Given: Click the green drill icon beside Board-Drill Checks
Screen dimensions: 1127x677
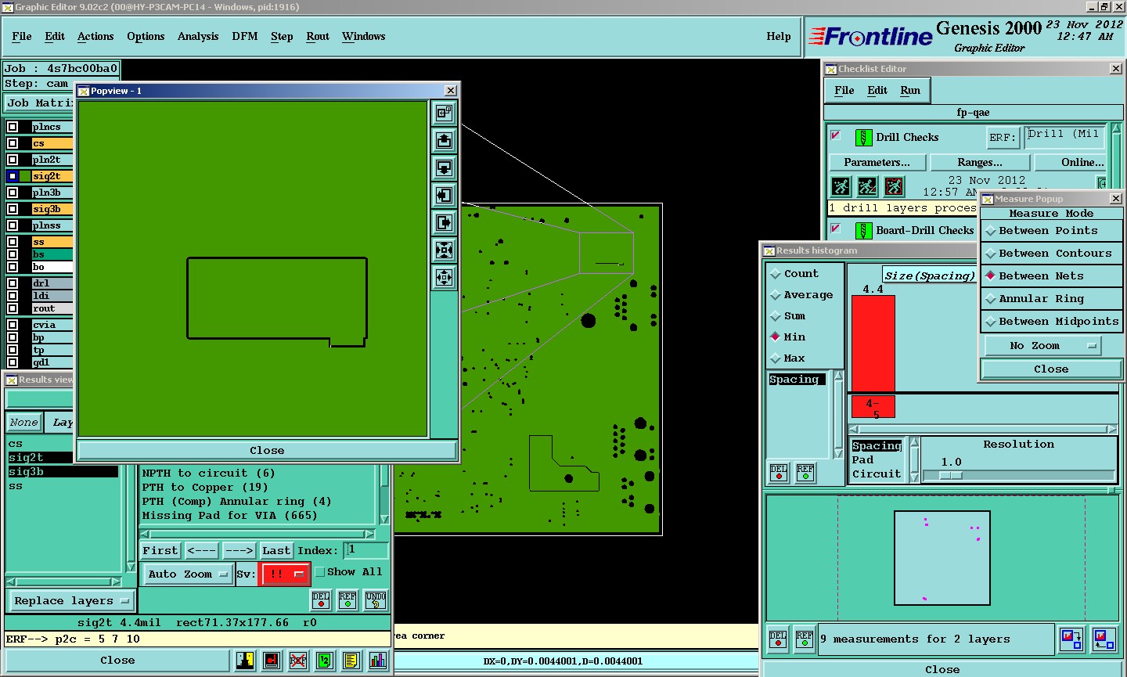Looking at the screenshot, I should point(863,231).
